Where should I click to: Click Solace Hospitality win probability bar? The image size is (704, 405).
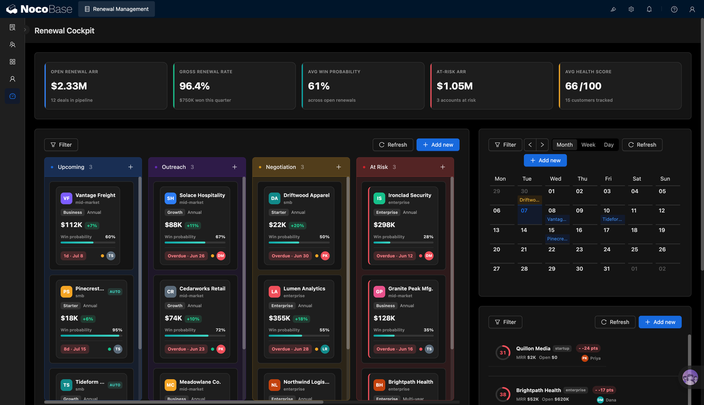click(x=195, y=242)
